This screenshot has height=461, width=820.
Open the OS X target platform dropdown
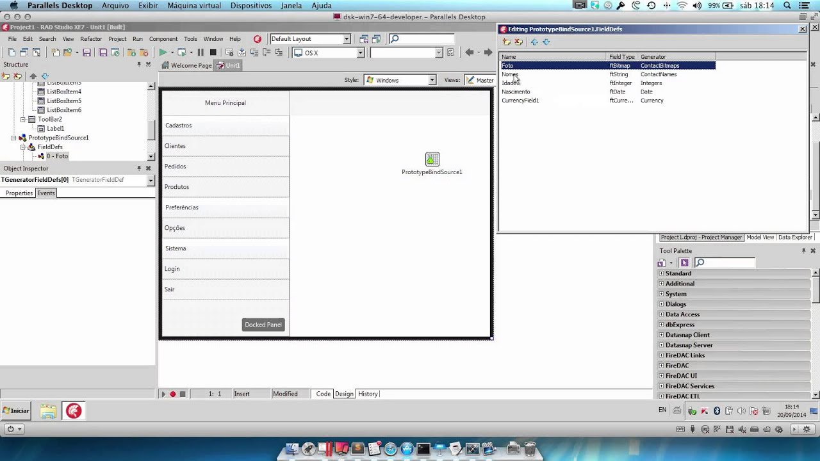pyautogui.click(x=361, y=53)
